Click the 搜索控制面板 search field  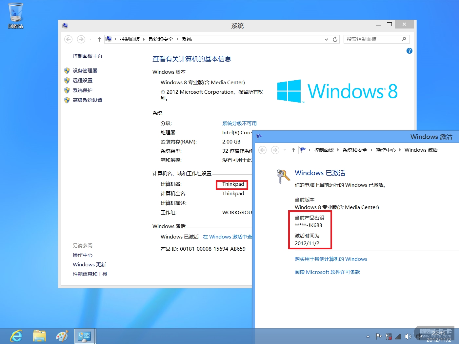[376, 39]
